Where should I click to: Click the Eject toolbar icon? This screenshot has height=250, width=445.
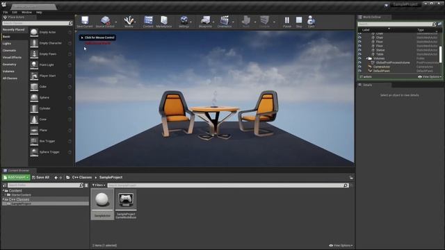(311, 20)
